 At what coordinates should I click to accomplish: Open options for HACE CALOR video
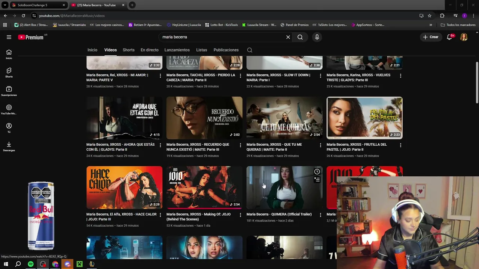[x=160, y=215]
